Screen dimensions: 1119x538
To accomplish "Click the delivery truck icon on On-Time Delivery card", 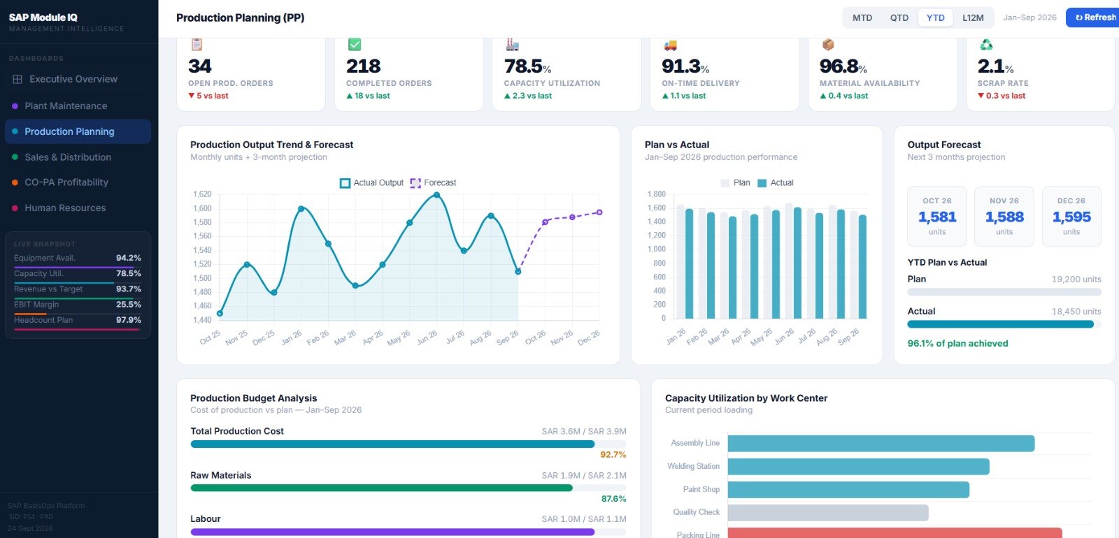I will pos(670,45).
